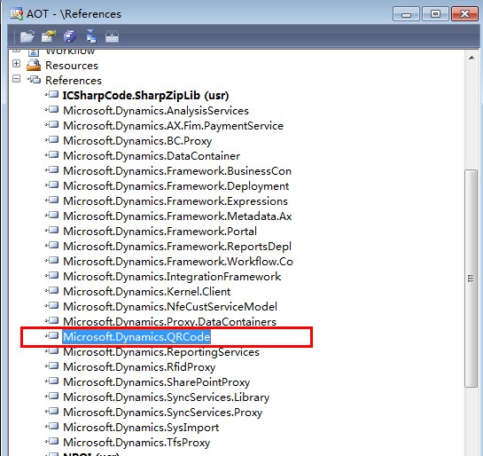The width and height of the screenshot is (483, 456).
Task: Click icon beside Framework.Portal reference
Action: (x=51, y=231)
